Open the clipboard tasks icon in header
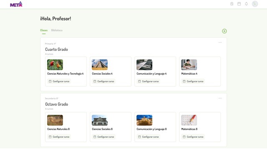The height and width of the screenshot is (150, 267). click(232, 4)
